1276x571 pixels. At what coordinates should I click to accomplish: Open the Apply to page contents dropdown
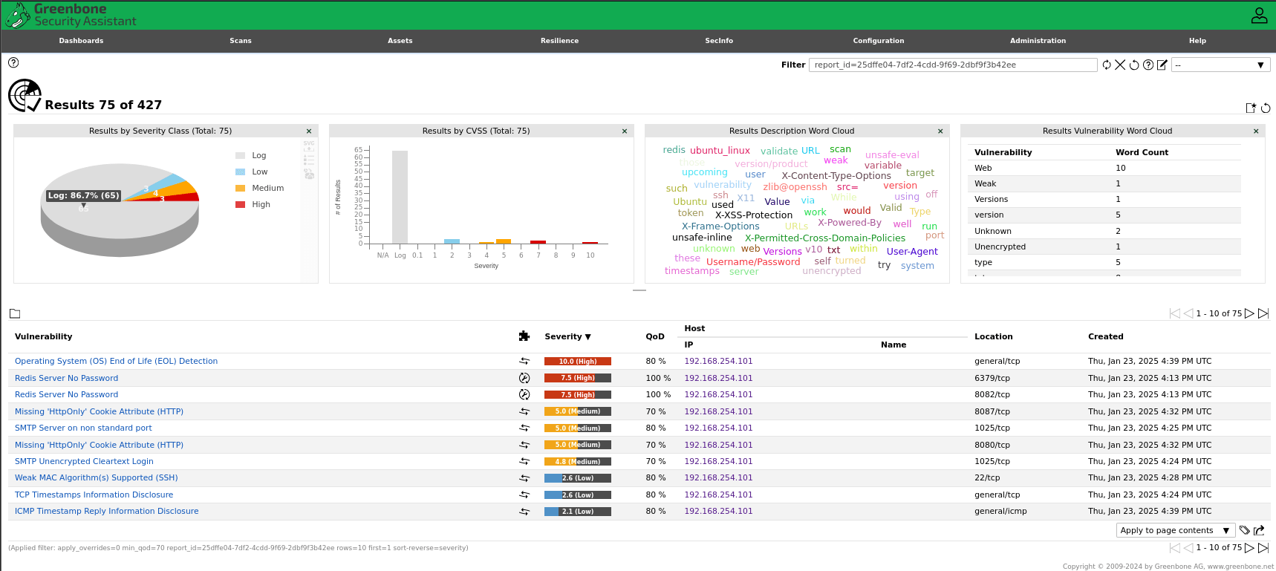pyautogui.click(x=1175, y=530)
